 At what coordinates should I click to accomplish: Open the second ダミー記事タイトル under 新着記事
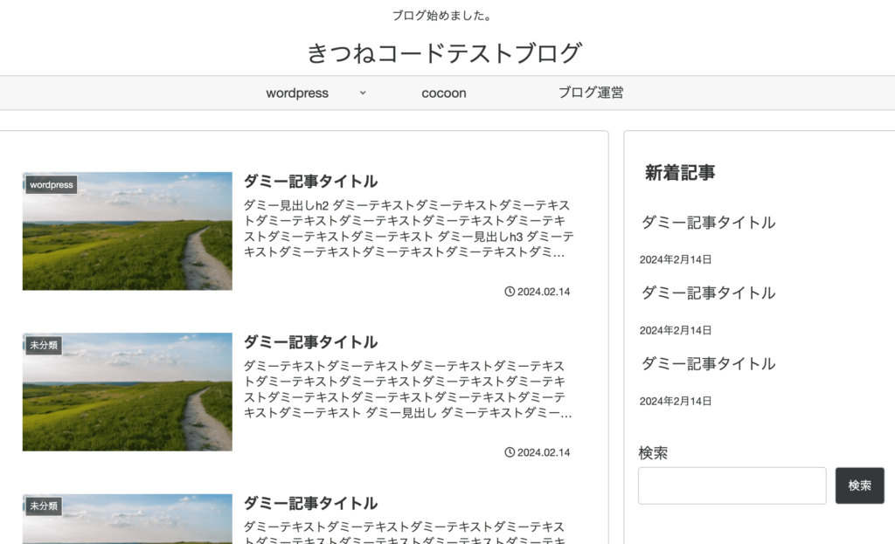pyautogui.click(x=708, y=293)
